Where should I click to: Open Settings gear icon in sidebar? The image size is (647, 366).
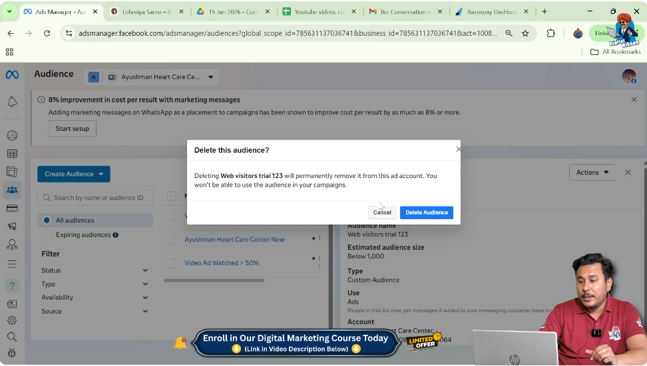(x=13, y=320)
